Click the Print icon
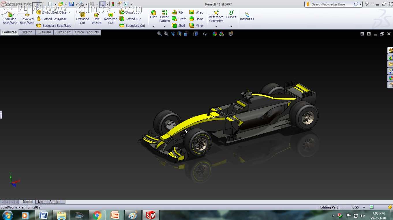Viewport: 393px width, 220px height. [81, 4]
